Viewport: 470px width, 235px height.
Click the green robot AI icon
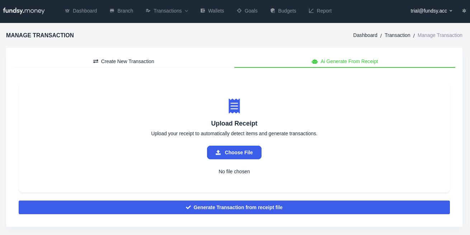point(315,62)
